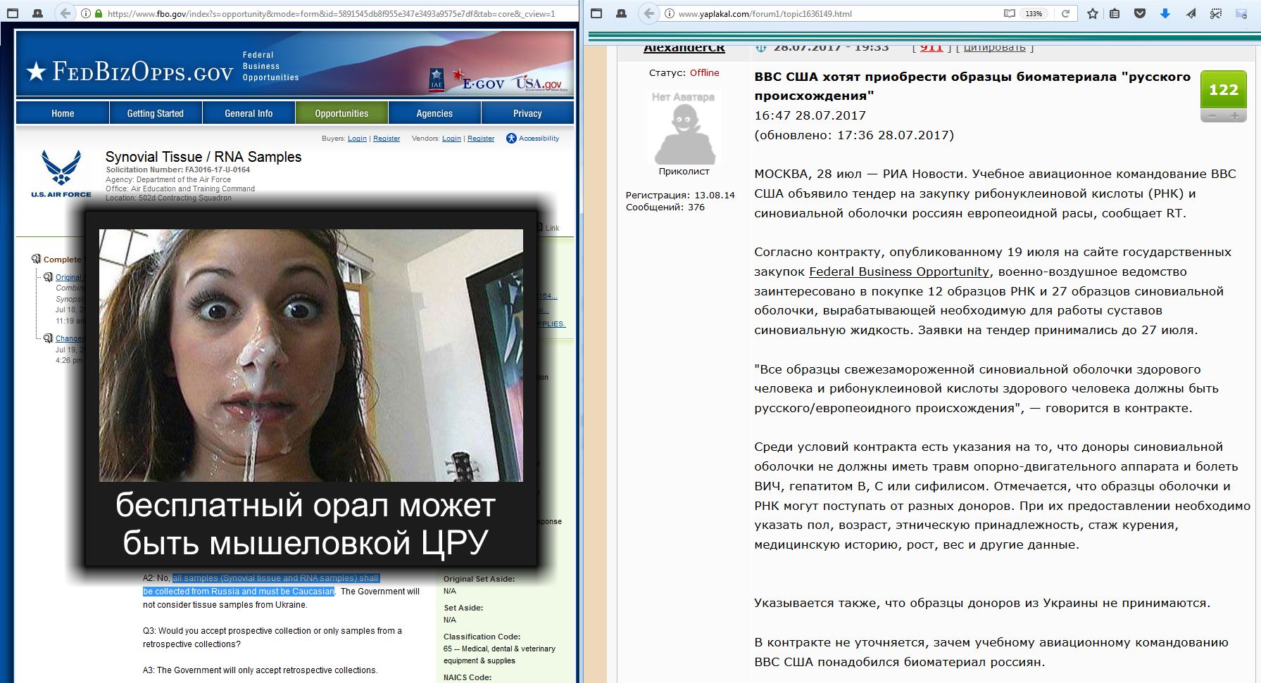
Task: Click the fbo.gov address bar URL
Action: 331,13
